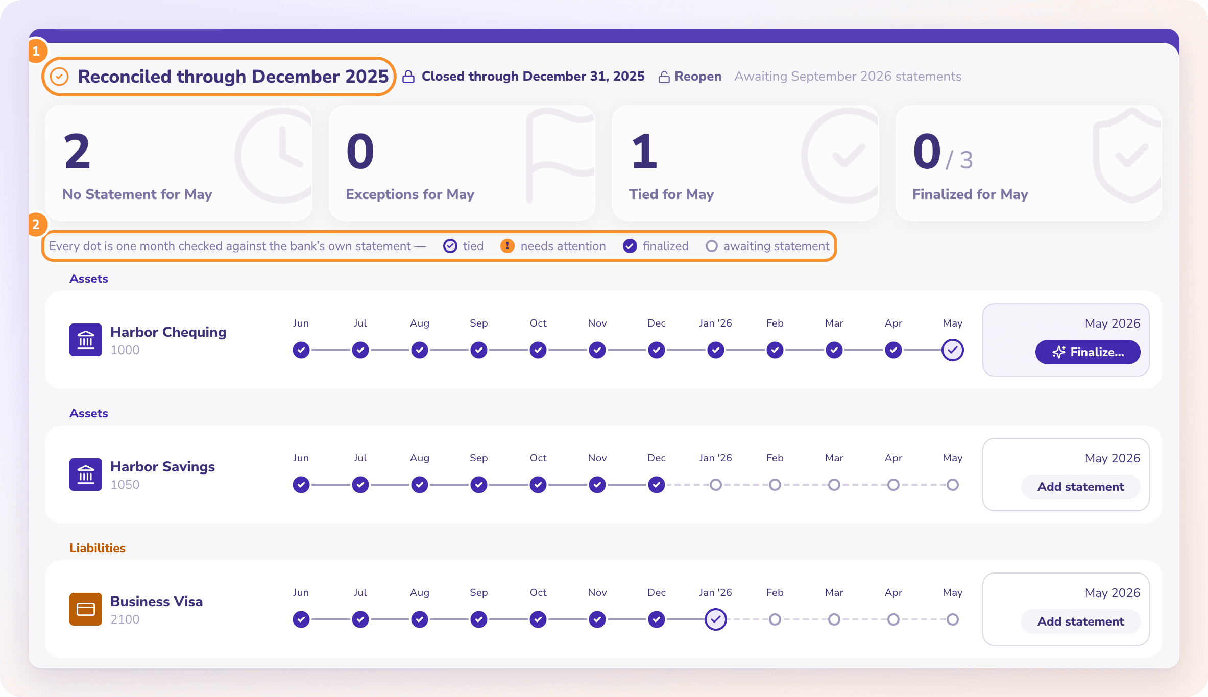1208x697 pixels.
Task: Click the Harbor Savings account name
Action: tap(162, 467)
